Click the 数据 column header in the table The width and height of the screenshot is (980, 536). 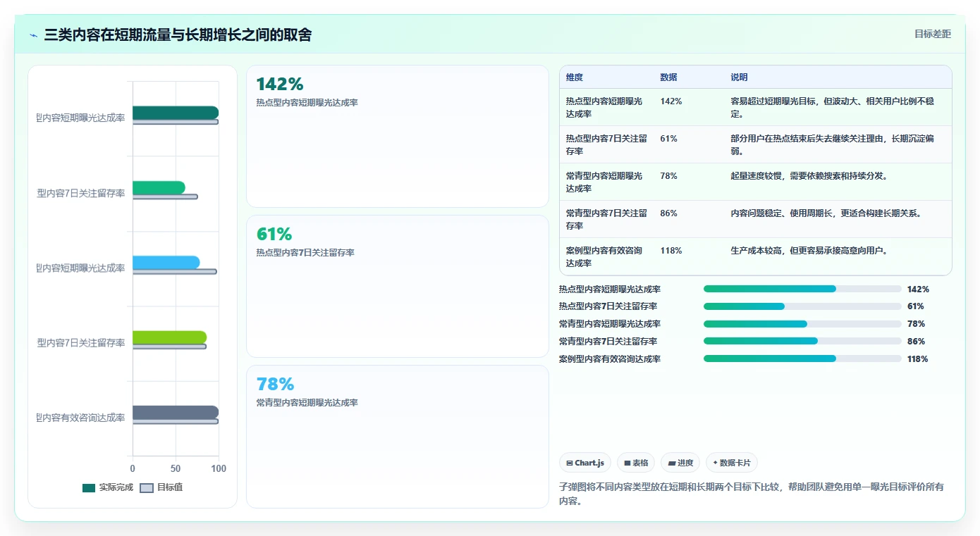[x=669, y=77]
